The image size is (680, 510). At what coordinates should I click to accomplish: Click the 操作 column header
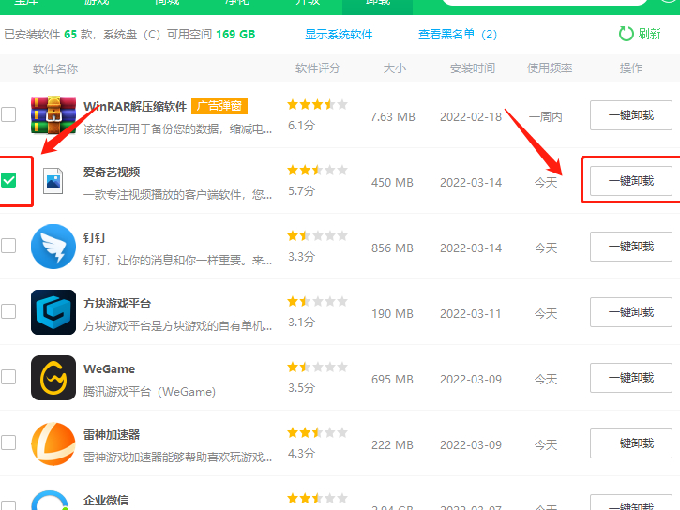(x=631, y=68)
